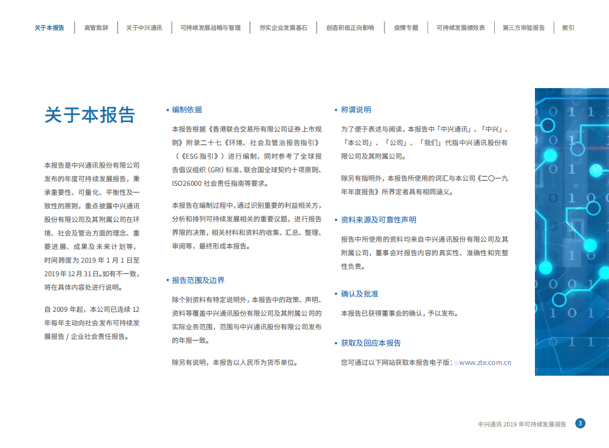Screen dimensions: 609x448
Task: Select the highlighted 关于本报告 tab
Action: click(x=49, y=27)
